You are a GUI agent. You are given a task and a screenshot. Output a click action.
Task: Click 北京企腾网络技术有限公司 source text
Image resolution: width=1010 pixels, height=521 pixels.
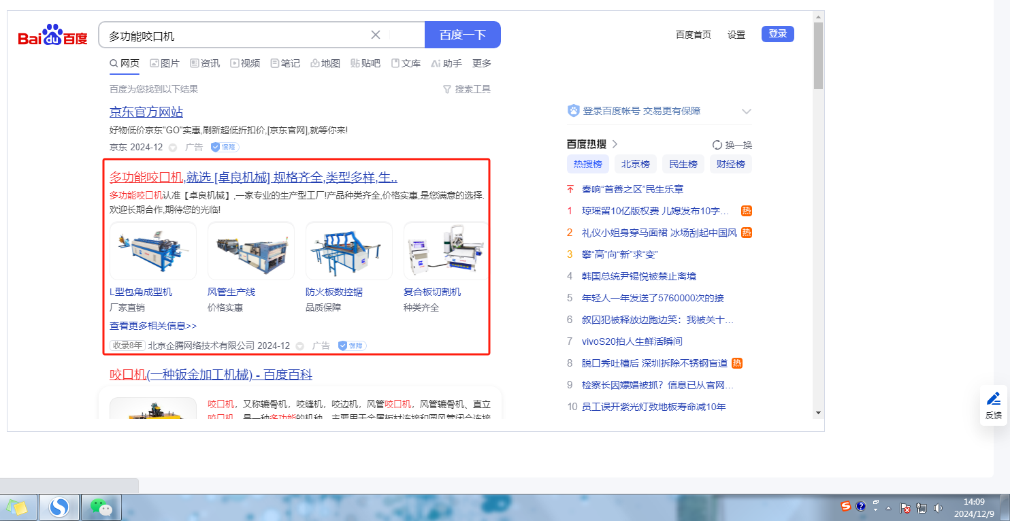pos(201,346)
